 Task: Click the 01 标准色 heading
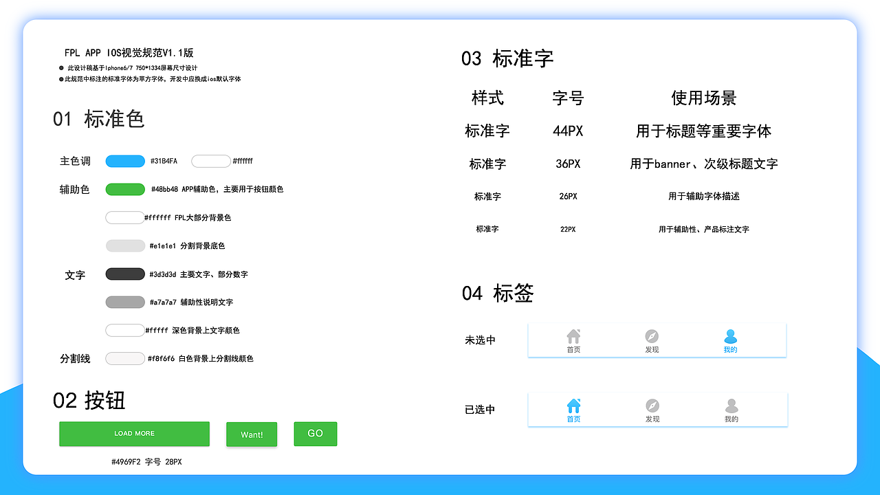coord(99,119)
